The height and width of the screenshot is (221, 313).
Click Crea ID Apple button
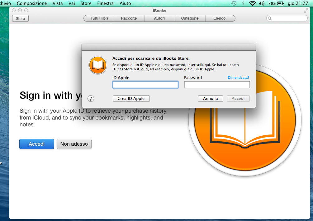131,99
